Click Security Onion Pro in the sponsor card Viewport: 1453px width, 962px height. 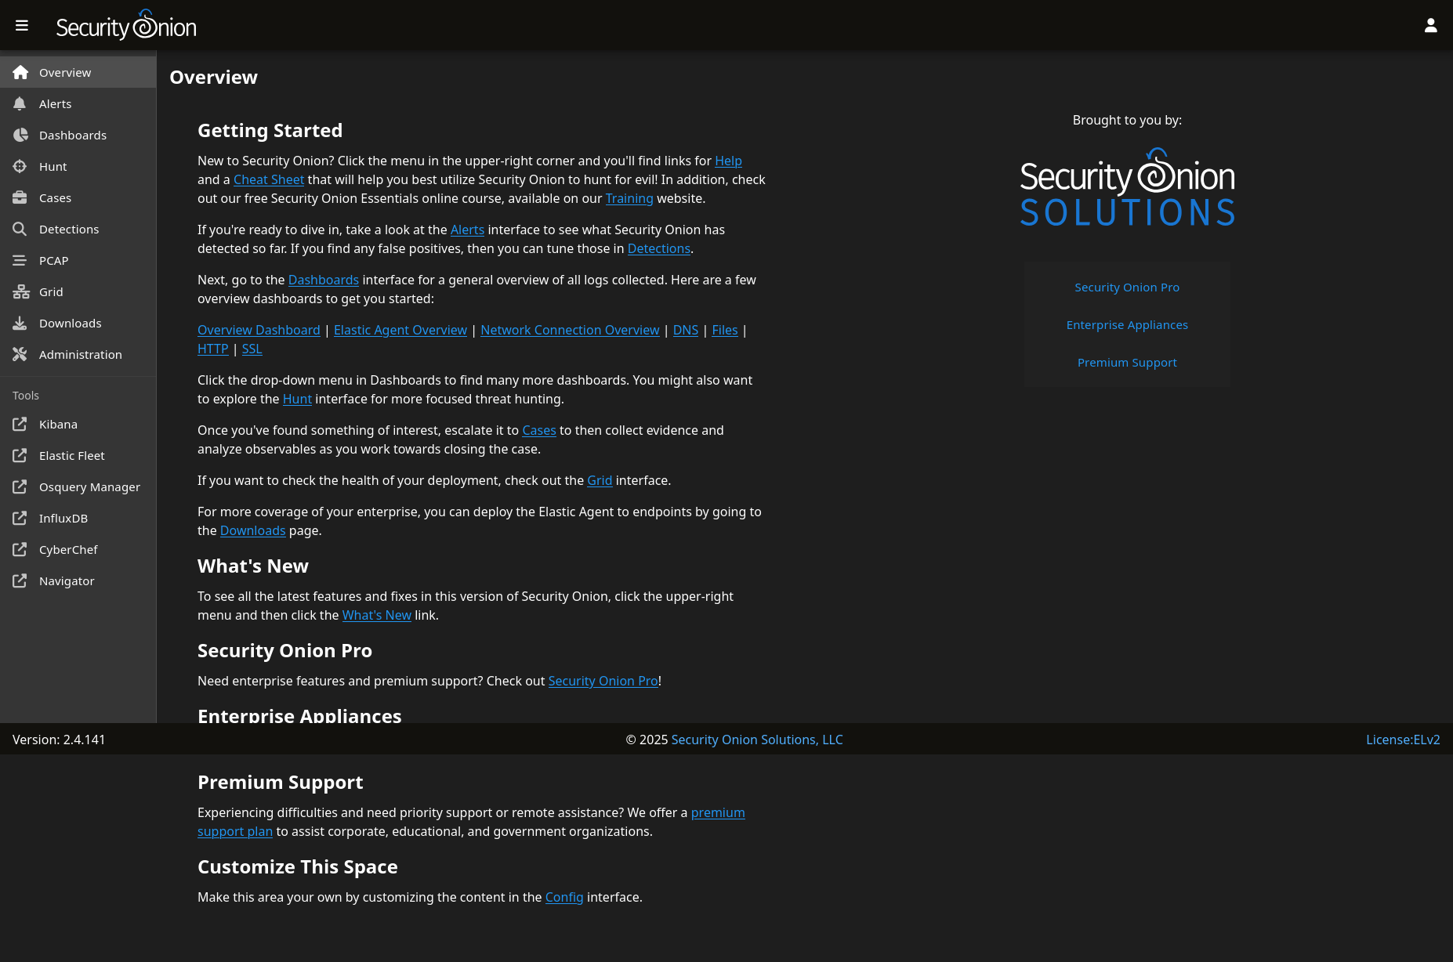[x=1127, y=287]
